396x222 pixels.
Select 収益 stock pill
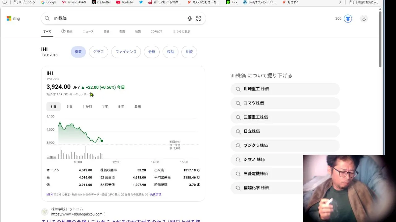[x=170, y=52]
